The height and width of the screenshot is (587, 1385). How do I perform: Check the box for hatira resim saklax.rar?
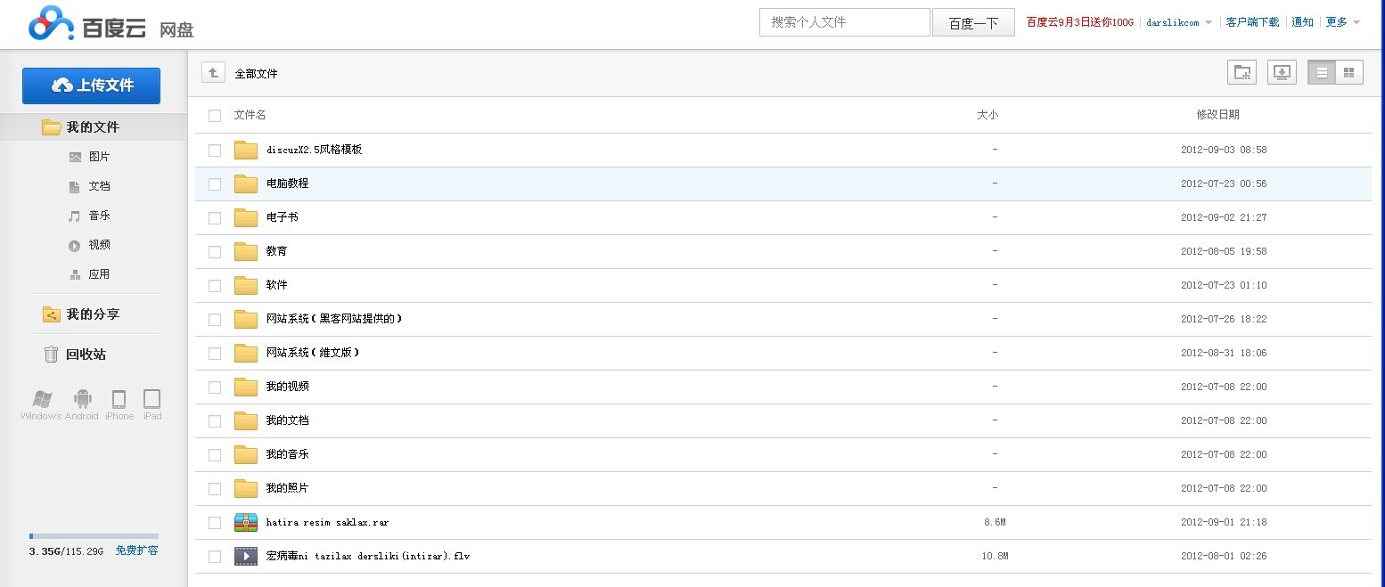point(215,523)
